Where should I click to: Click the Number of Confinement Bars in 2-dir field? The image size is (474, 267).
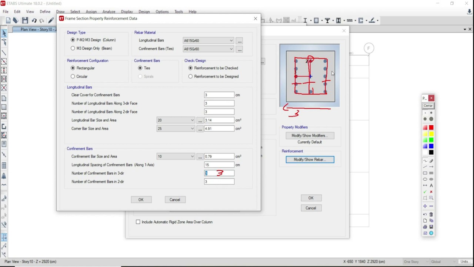tap(219, 182)
